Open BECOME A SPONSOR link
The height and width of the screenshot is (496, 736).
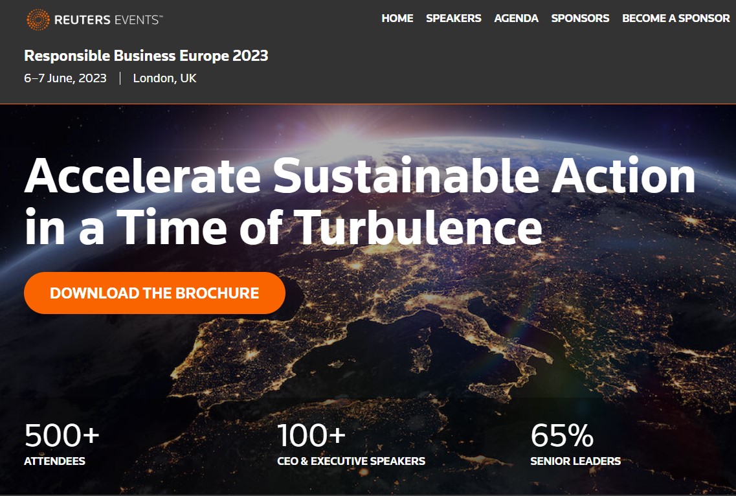point(676,18)
